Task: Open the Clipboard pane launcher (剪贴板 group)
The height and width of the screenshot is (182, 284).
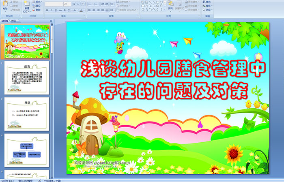Action: (x=19, y=16)
